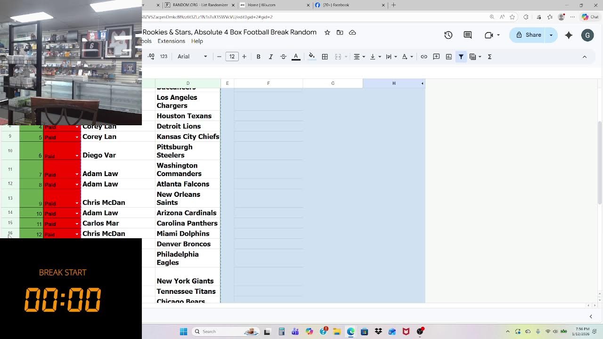Viewport: 603px width, 339px height.
Task: Star the spreadsheet title
Action: coord(327,32)
